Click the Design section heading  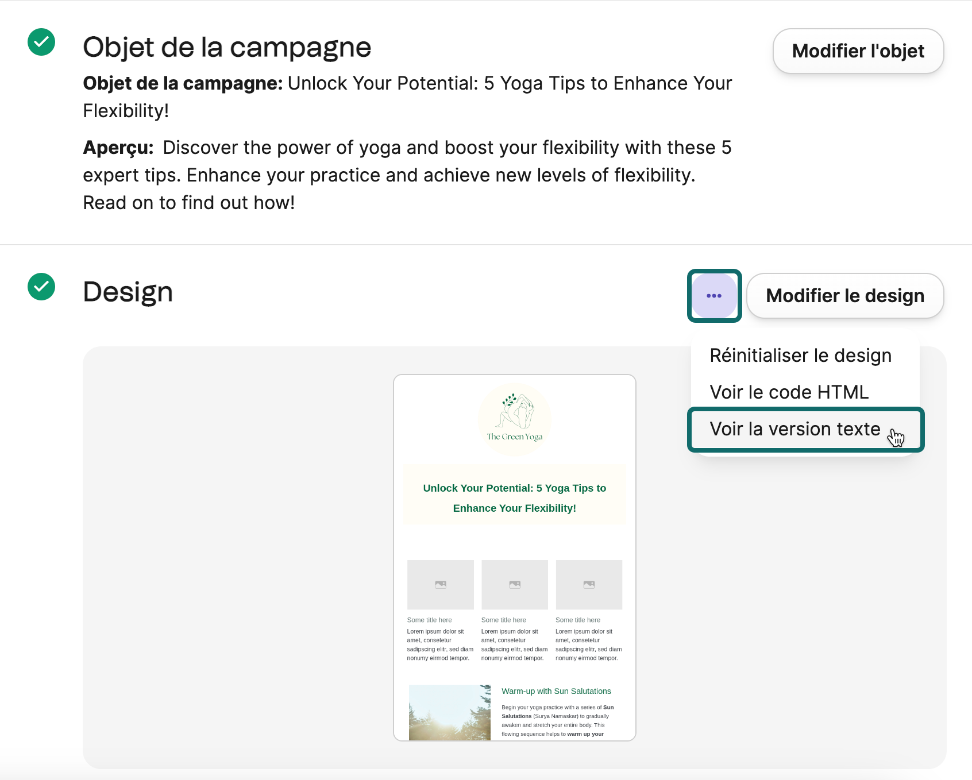coord(128,292)
